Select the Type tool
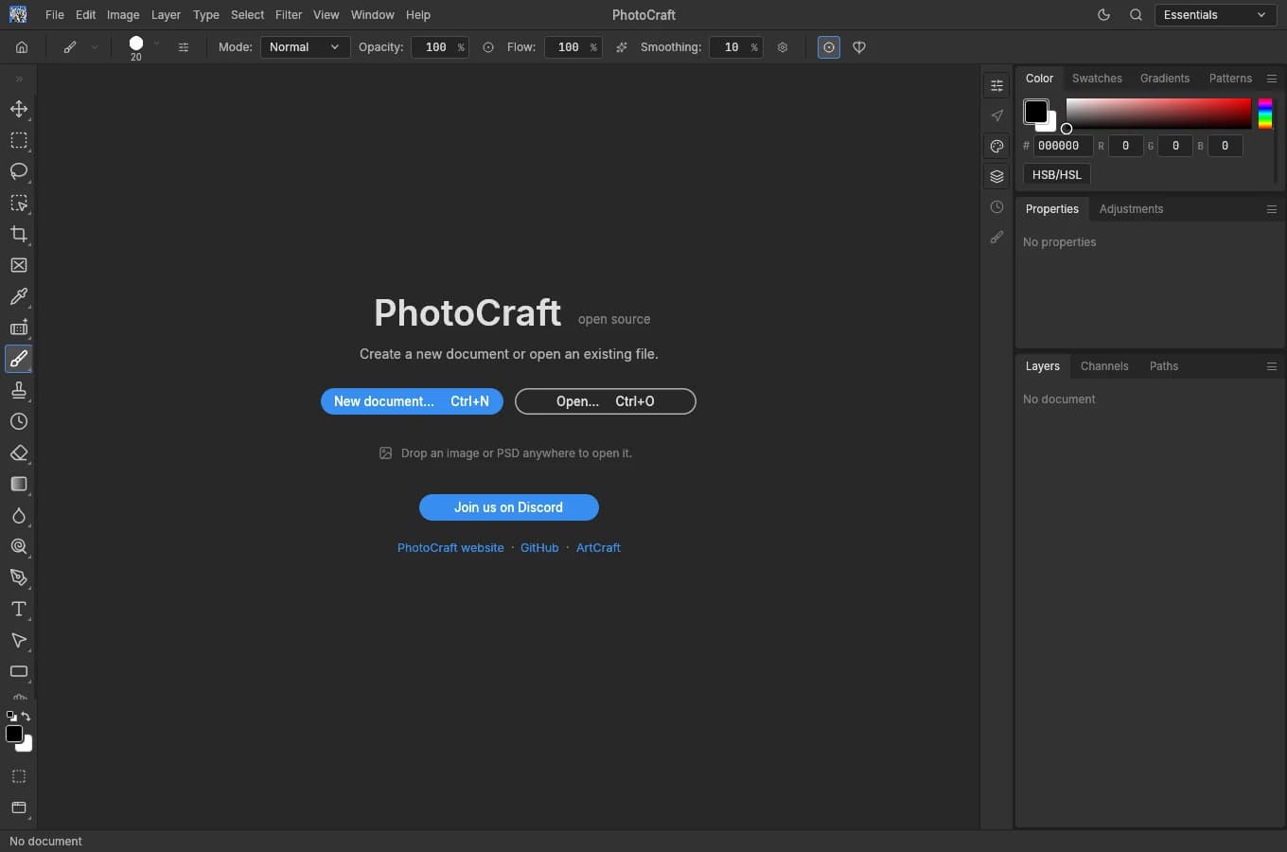This screenshot has height=852, width=1287. [x=19, y=609]
